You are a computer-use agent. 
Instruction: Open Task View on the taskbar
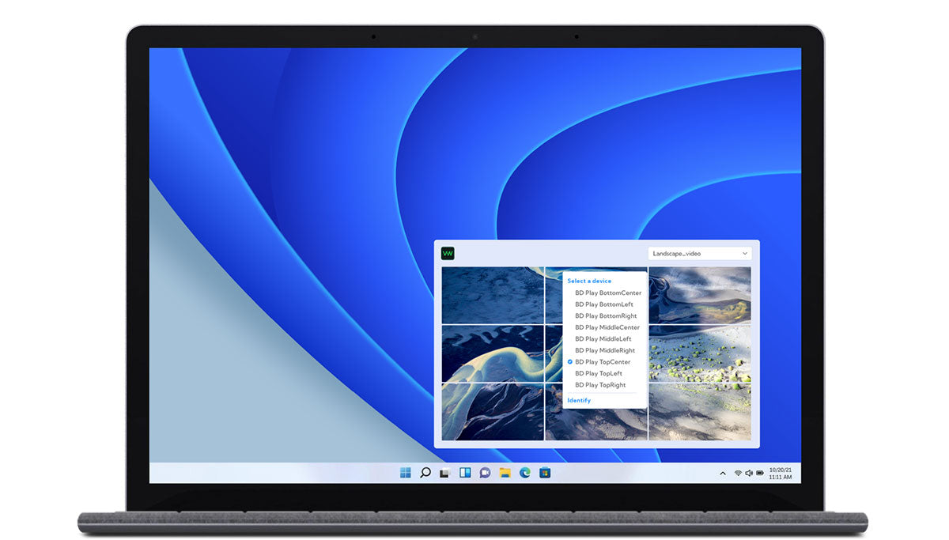[x=444, y=473]
